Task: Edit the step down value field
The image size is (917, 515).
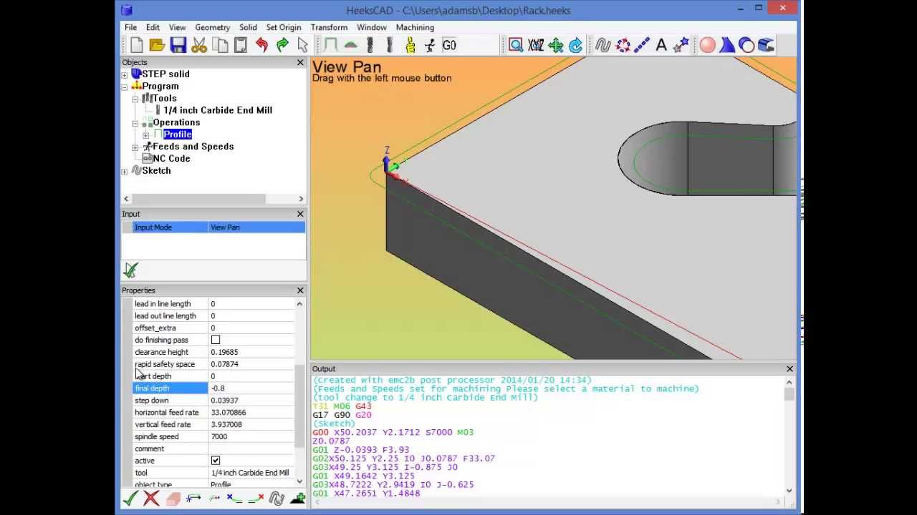Action: (251, 401)
